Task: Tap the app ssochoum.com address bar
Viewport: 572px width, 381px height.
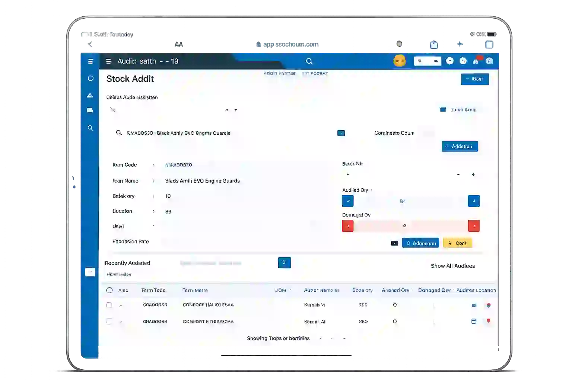Action: click(287, 44)
